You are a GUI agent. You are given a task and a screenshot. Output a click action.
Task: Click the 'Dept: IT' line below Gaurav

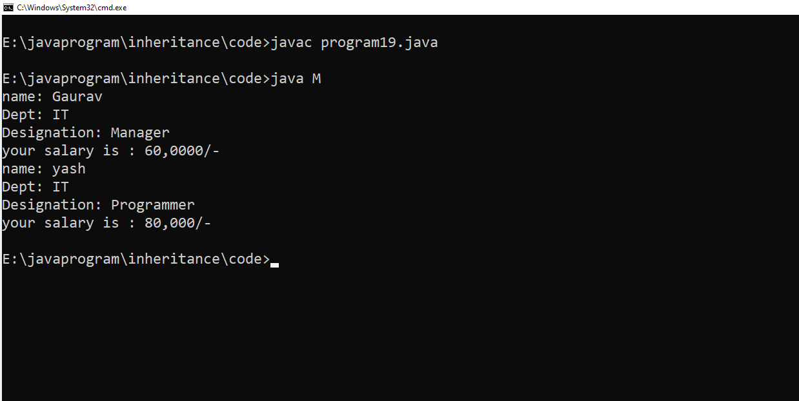pos(35,115)
